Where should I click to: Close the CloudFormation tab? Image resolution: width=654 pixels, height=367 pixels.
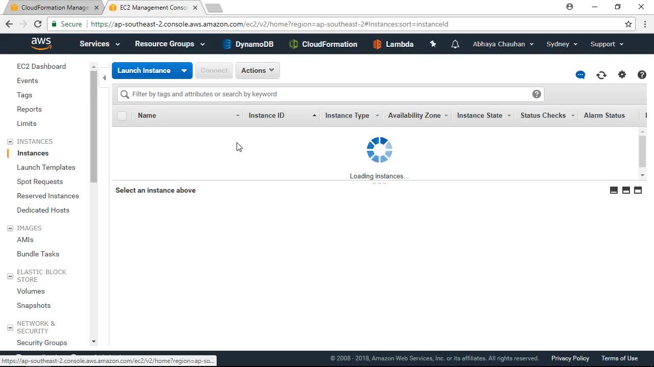[97, 8]
